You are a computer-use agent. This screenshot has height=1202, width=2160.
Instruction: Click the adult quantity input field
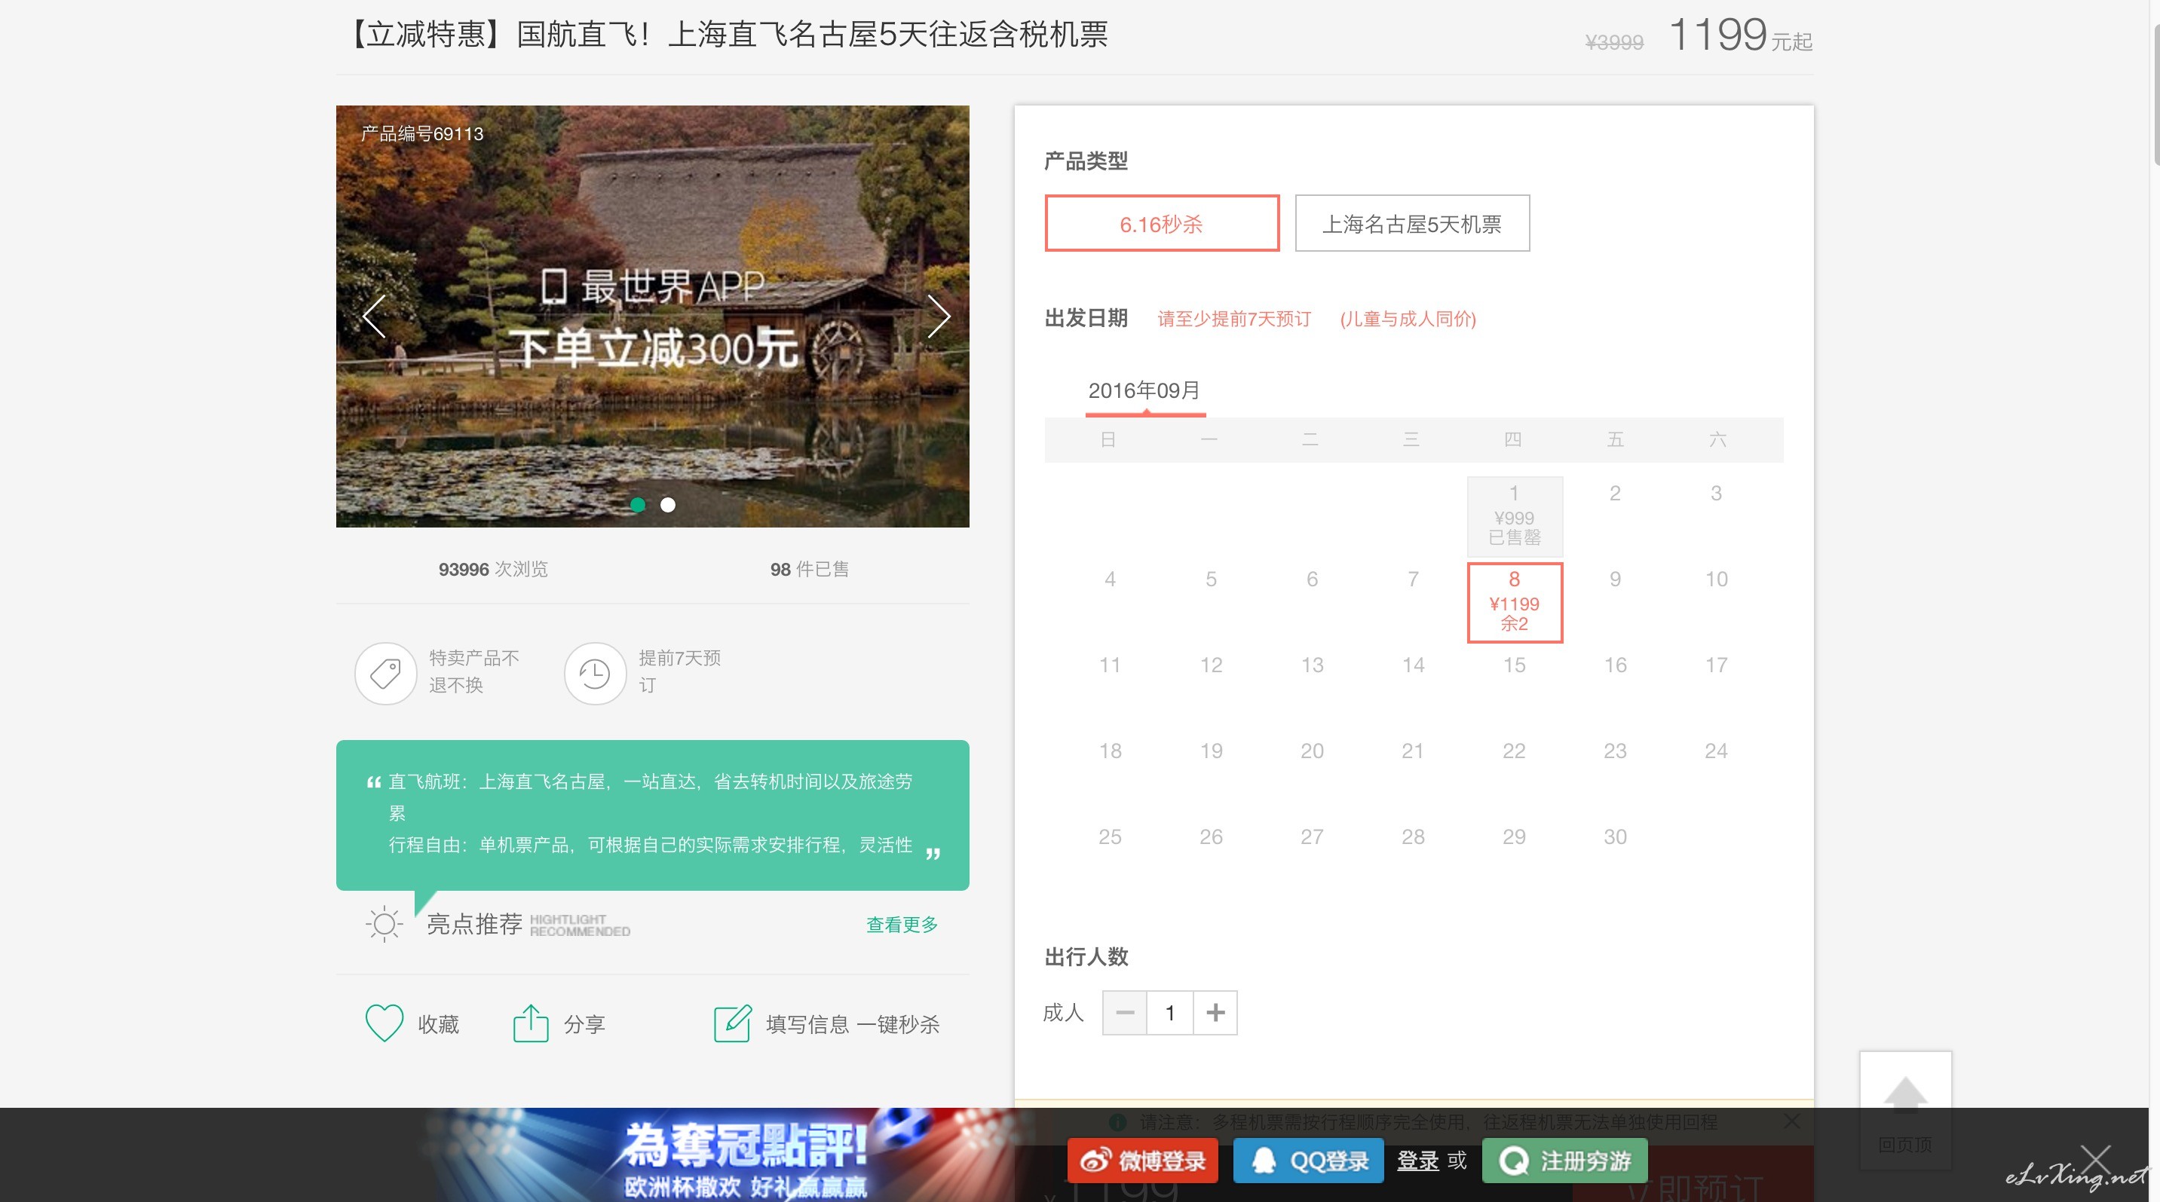1170,1013
